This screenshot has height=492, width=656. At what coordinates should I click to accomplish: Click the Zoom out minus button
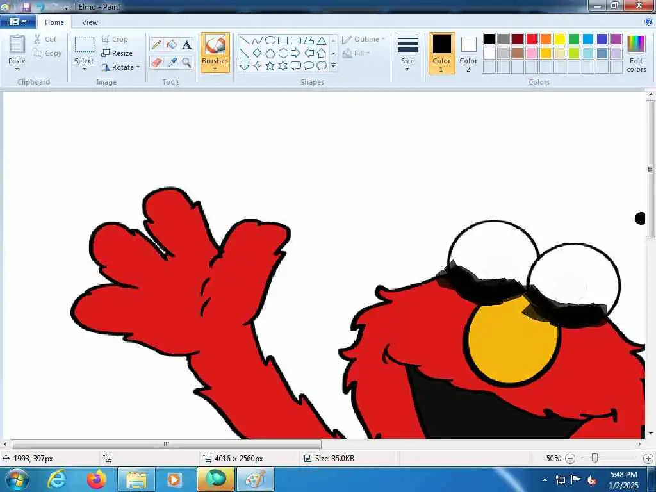click(x=570, y=459)
